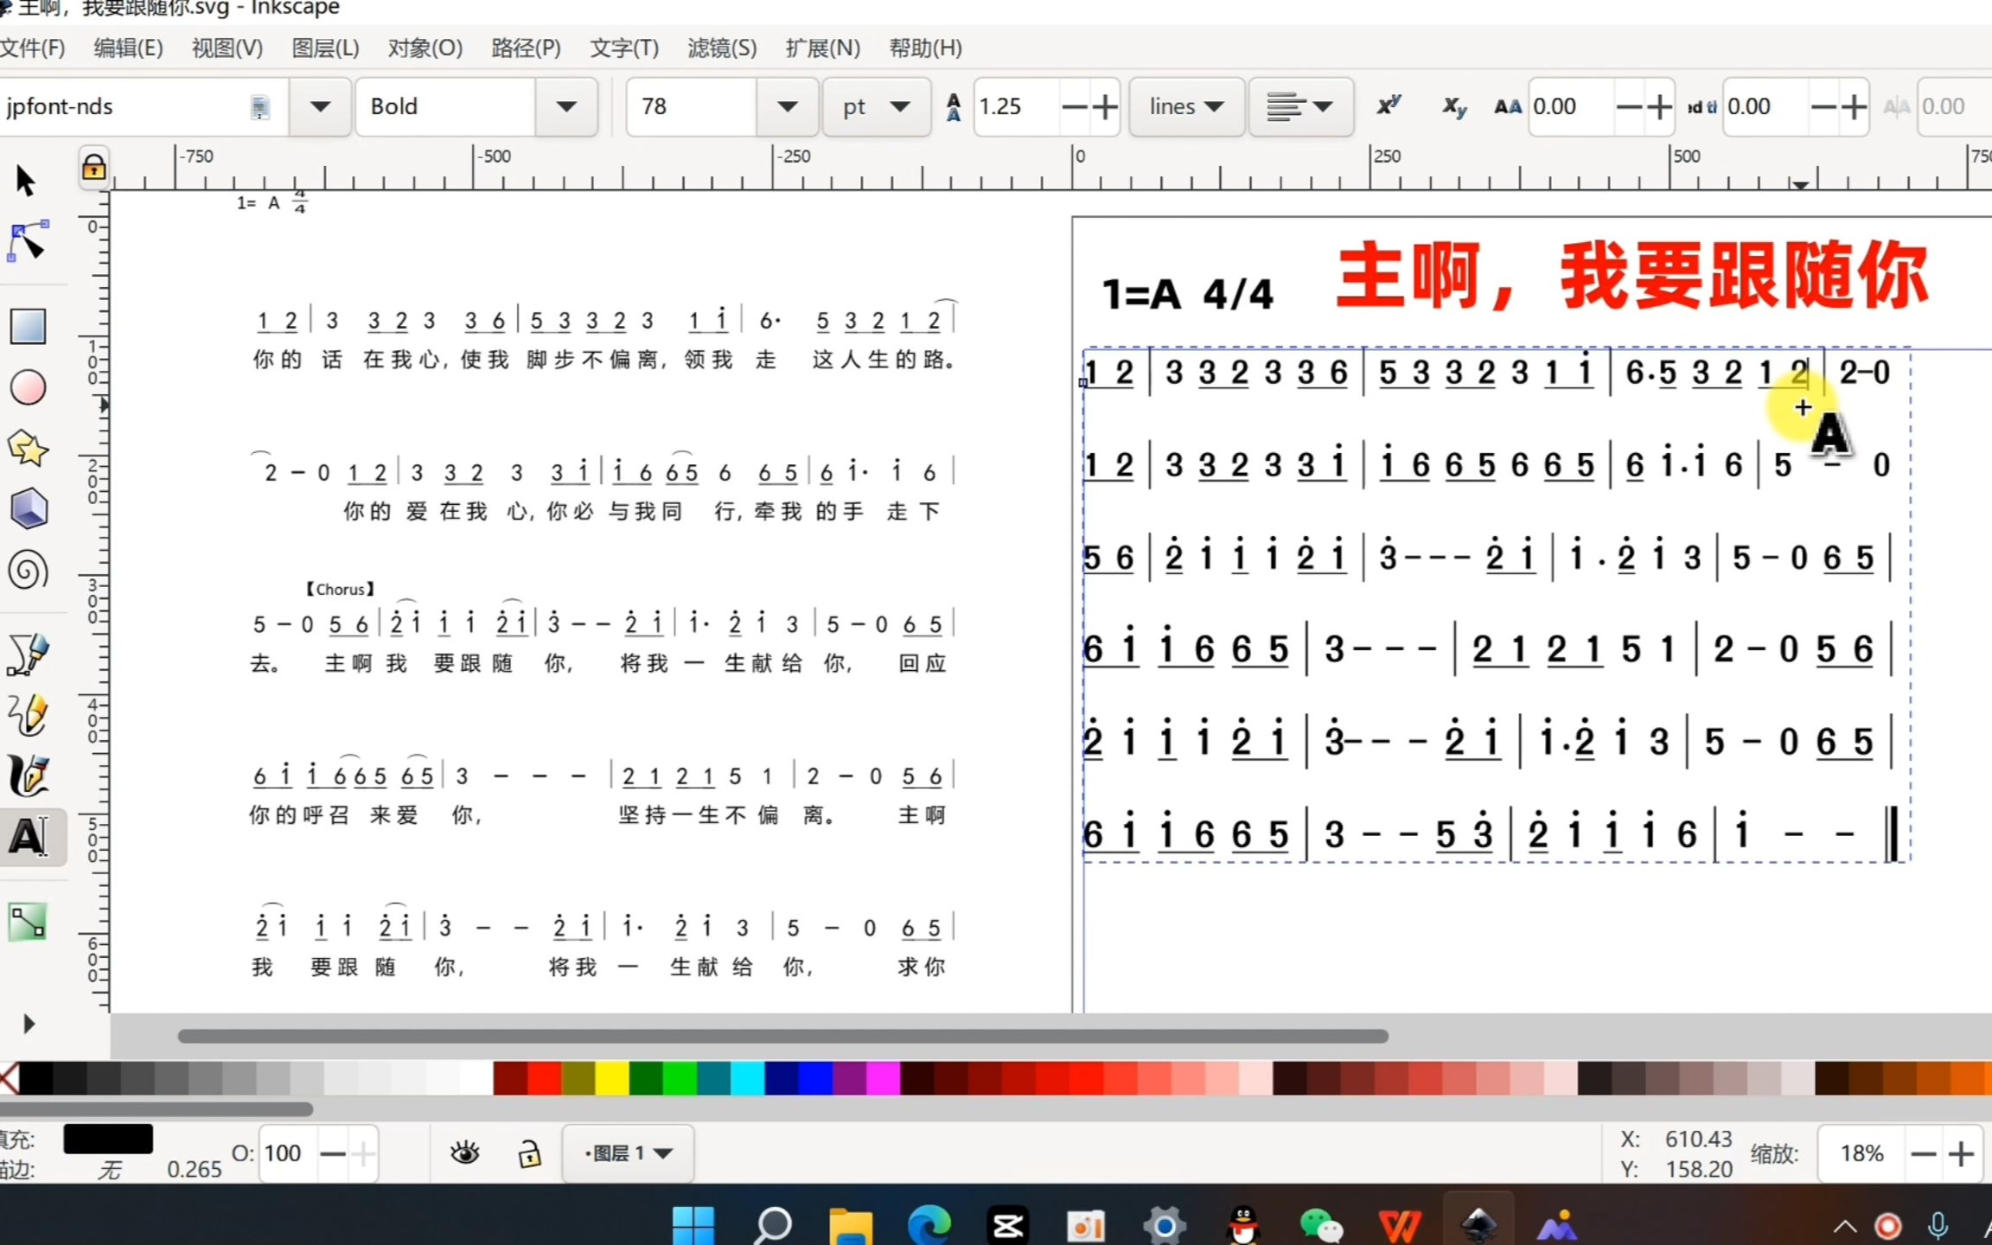The height and width of the screenshot is (1245, 1992).
Task: Click the zoom percentage field
Action: point(1862,1153)
